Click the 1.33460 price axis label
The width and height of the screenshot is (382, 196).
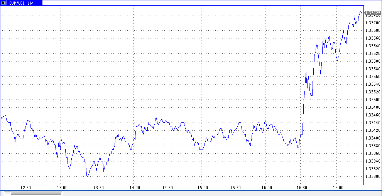coord(373,115)
